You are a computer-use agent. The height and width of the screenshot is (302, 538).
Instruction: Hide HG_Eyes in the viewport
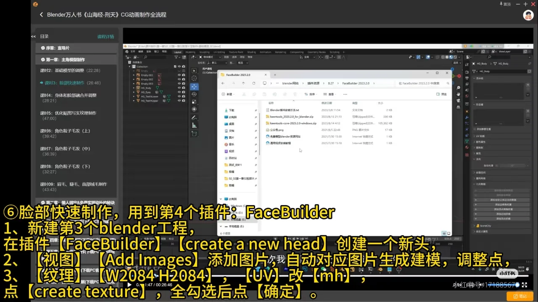pos(179,92)
